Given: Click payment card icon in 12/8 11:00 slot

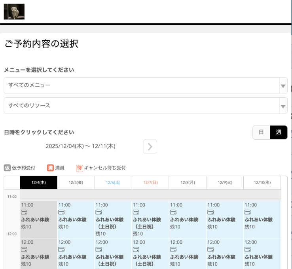Looking at the screenshot, I should coord(173,212).
